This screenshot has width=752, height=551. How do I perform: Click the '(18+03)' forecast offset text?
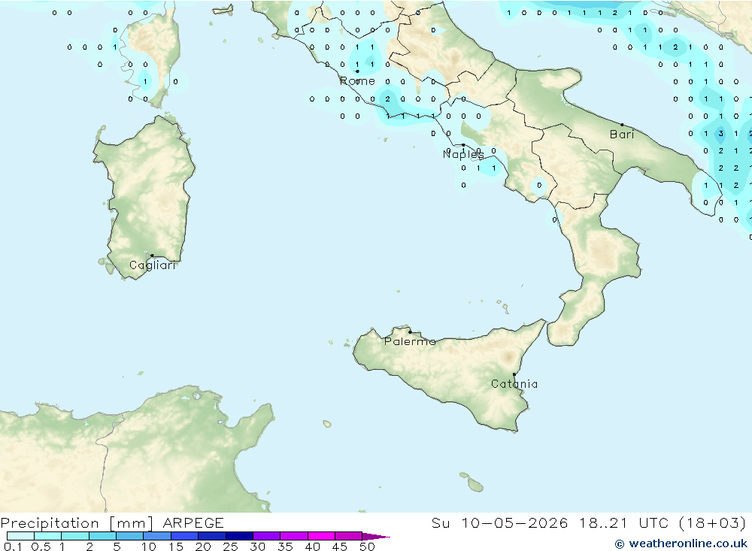(713, 522)
